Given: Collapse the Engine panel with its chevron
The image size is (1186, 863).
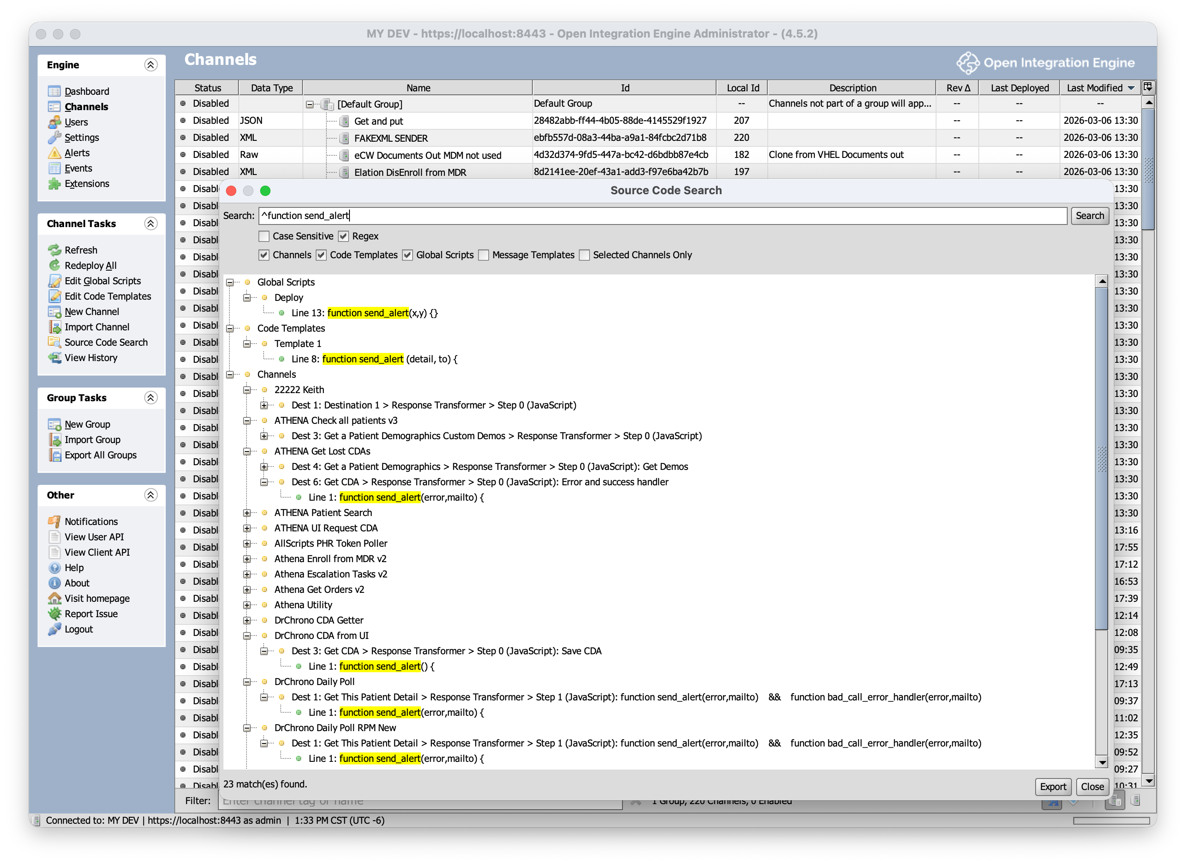Looking at the screenshot, I should coord(152,65).
